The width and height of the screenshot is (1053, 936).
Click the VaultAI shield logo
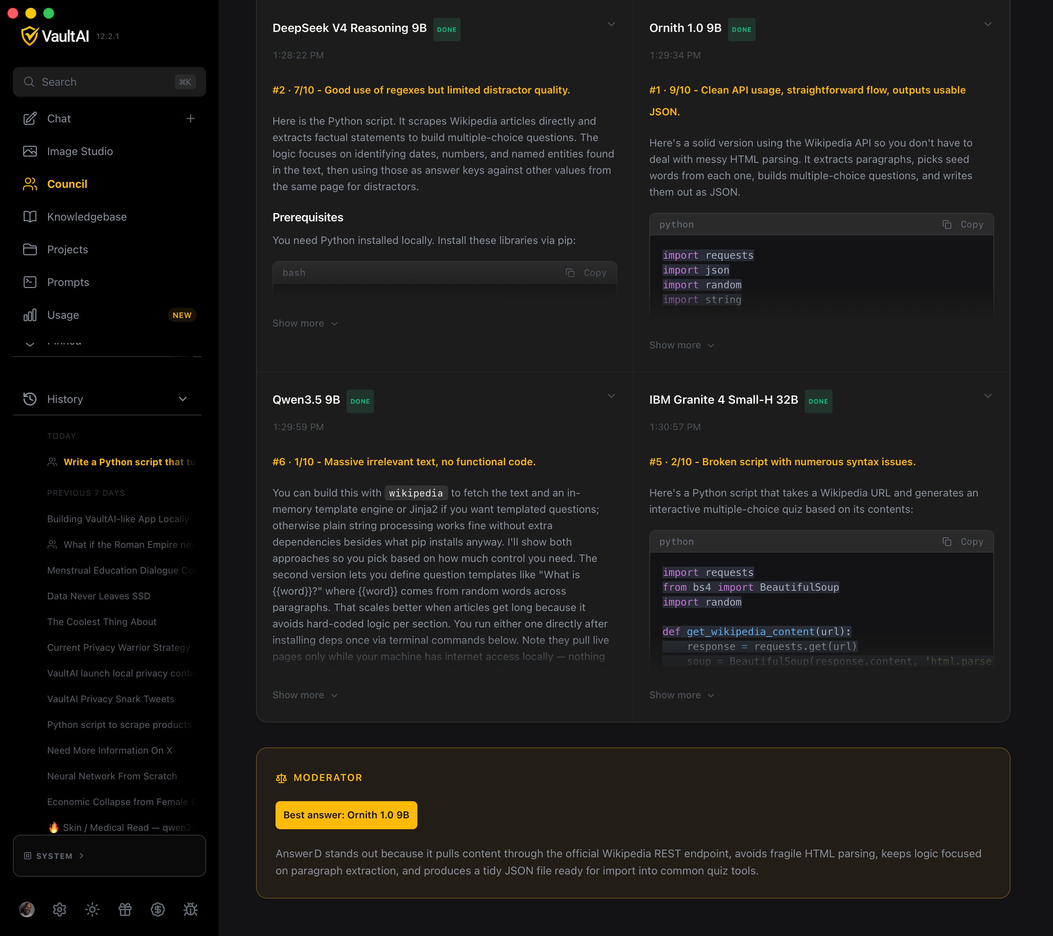[30, 36]
